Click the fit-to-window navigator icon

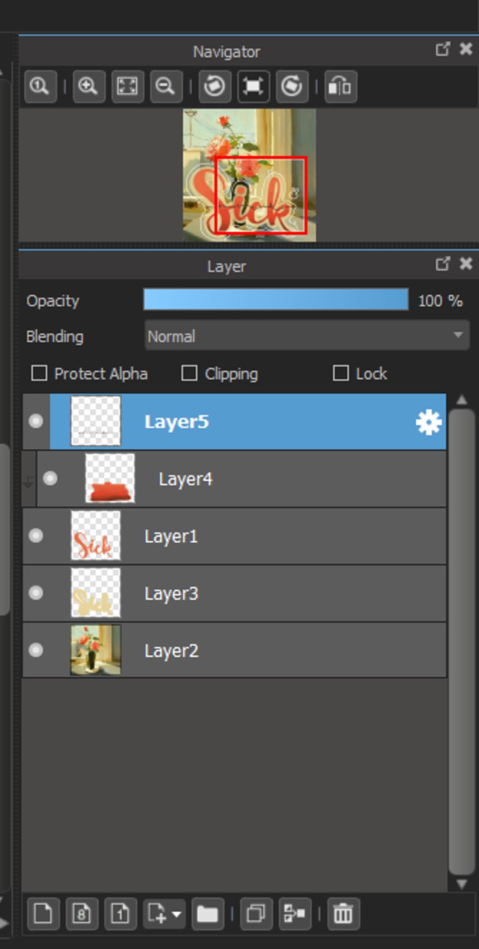127,86
